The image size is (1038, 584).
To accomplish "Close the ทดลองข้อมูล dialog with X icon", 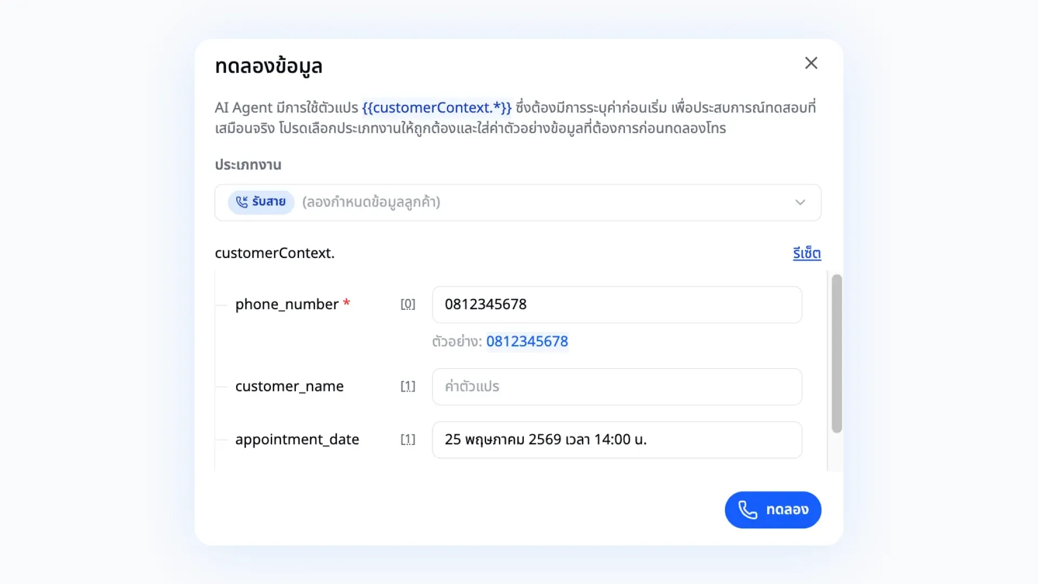I will pyautogui.click(x=811, y=63).
